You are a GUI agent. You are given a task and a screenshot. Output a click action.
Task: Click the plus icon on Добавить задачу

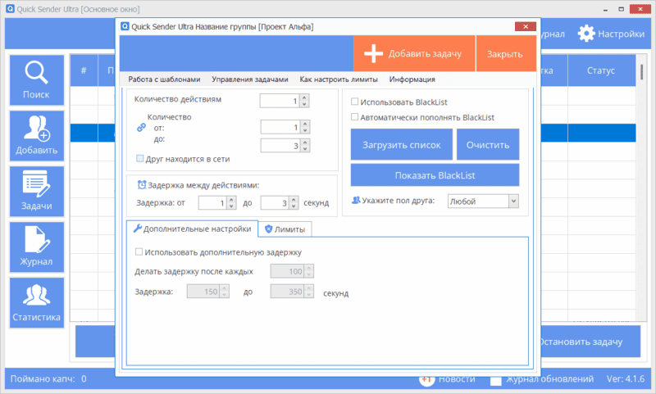pyautogui.click(x=373, y=53)
